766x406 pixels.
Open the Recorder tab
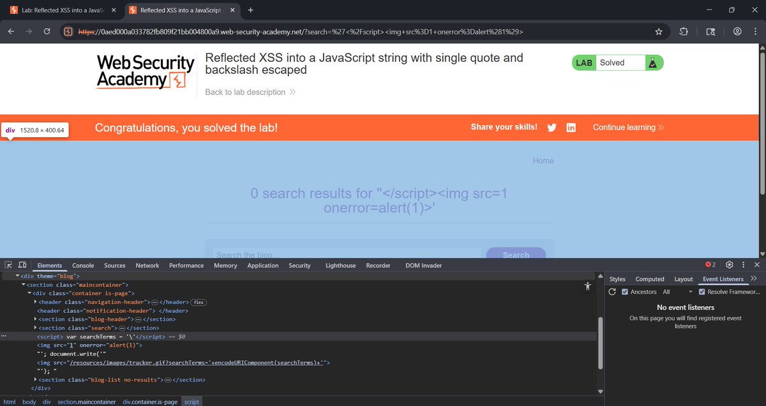coord(378,265)
